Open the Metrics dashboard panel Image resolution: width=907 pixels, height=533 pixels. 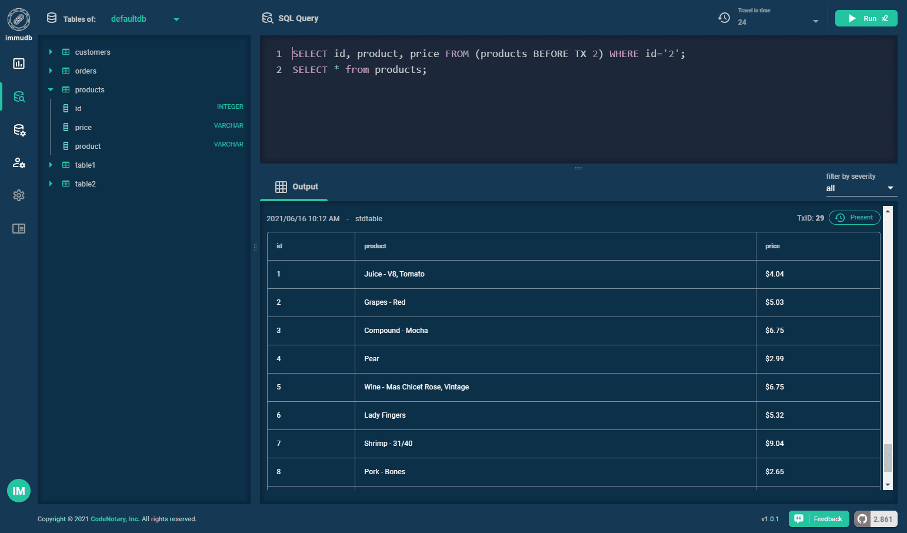(x=18, y=64)
